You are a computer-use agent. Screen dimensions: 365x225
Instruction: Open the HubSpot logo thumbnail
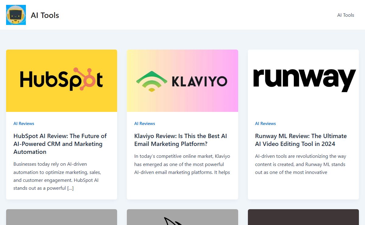pos(61,81)
